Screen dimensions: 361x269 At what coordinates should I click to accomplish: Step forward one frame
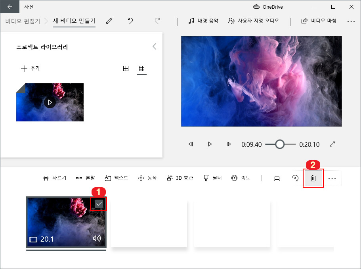pos(229,144)
